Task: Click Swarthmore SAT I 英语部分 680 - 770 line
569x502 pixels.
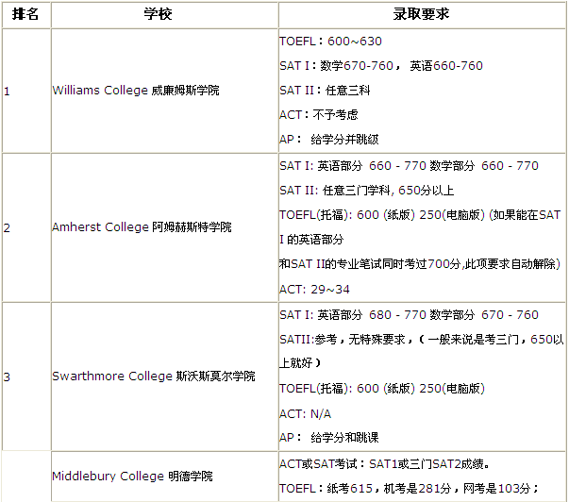Action: tap(409, 315)
